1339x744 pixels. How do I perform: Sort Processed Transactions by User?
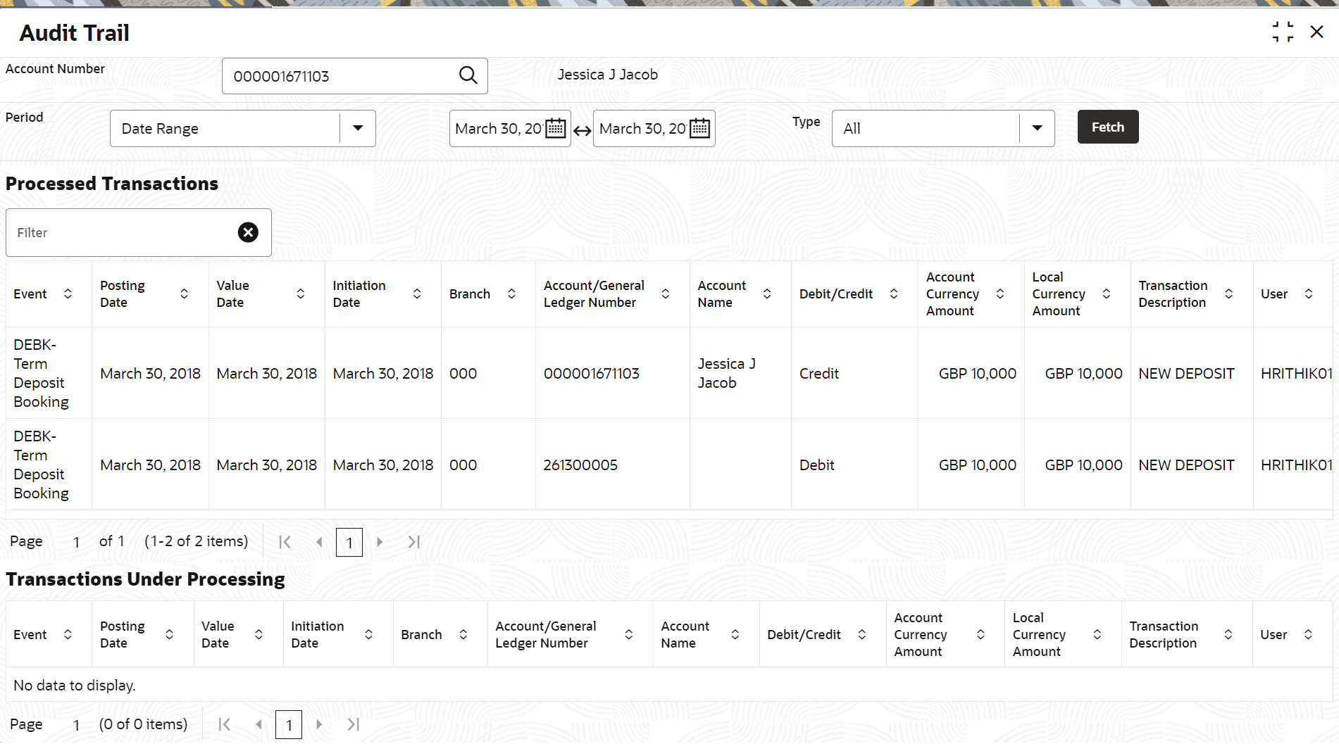coord(1309,294)
